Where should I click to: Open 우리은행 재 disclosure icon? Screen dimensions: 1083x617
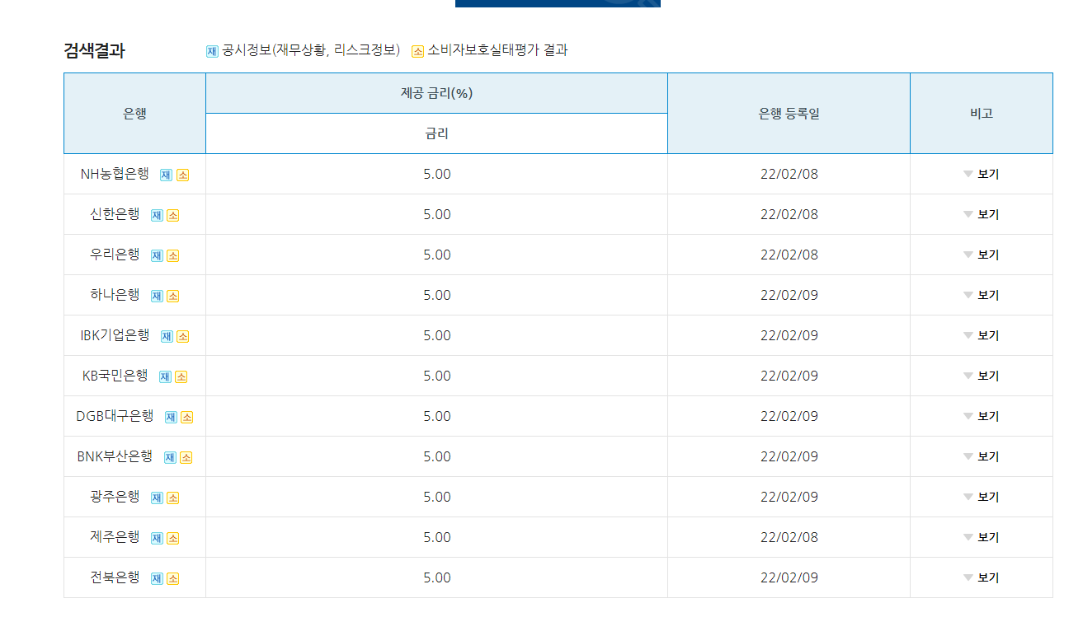(157, 255)
